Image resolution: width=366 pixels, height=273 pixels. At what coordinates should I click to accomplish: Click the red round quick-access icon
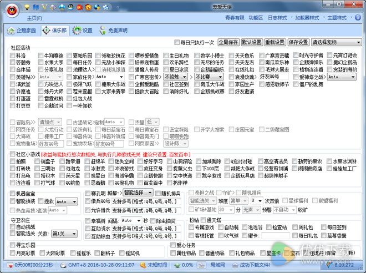pos(80,7)
